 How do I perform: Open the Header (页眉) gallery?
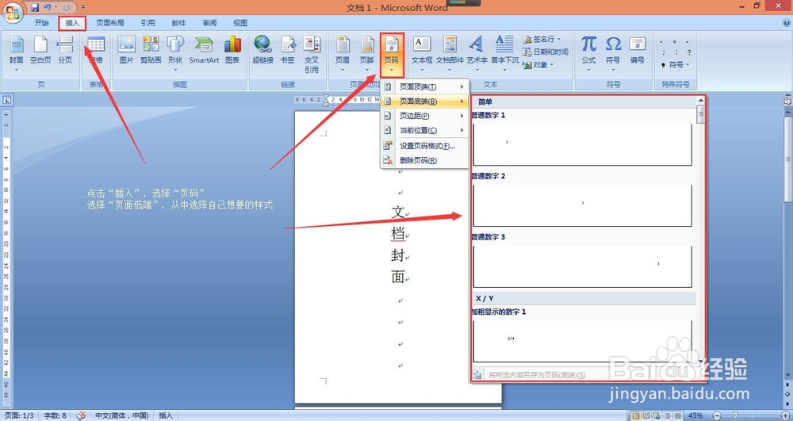343,52
